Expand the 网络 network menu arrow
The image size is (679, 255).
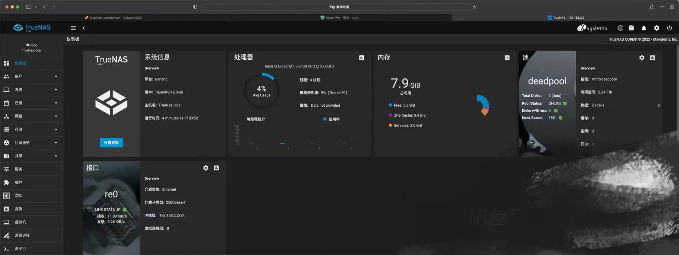pyautogui.click(x=56, y=116)
